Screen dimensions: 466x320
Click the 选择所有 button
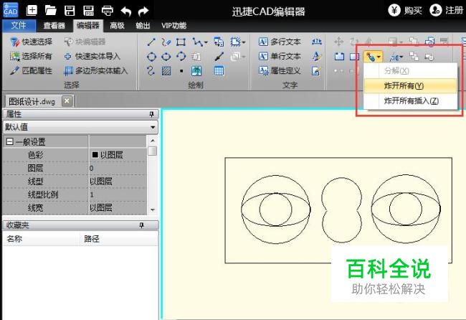coord(31,56)
